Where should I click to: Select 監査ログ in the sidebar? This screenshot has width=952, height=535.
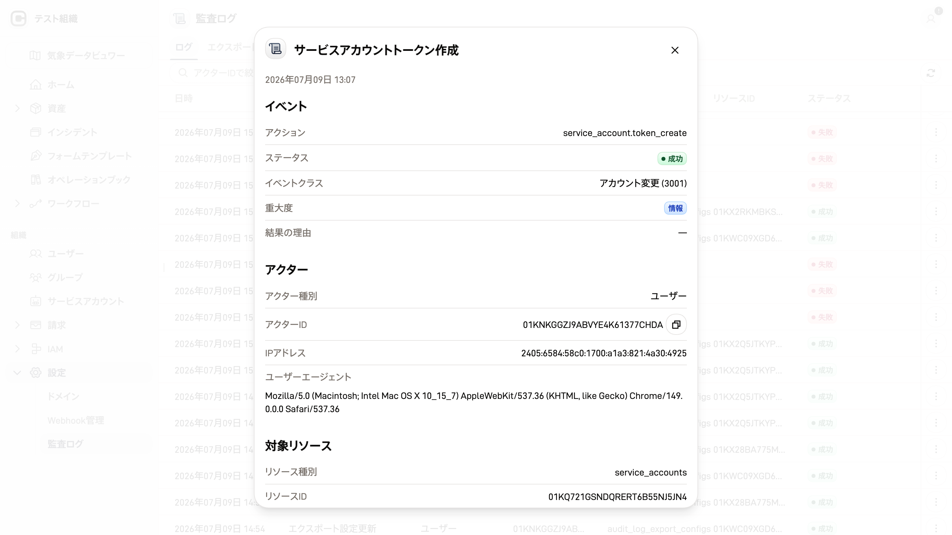(65, 444)
